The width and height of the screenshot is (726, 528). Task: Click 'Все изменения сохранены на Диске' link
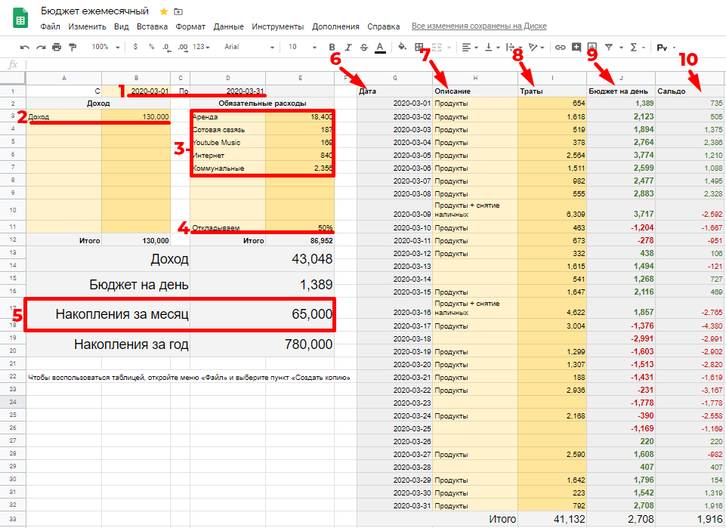[479, 26]
